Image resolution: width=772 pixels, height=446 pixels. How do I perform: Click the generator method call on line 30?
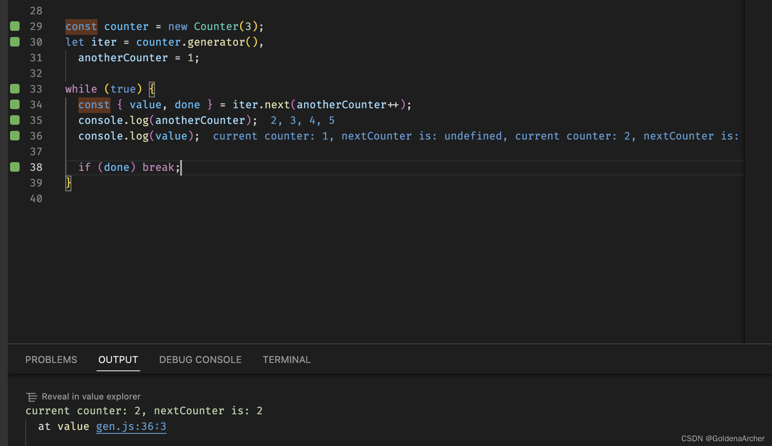(216, 42)
